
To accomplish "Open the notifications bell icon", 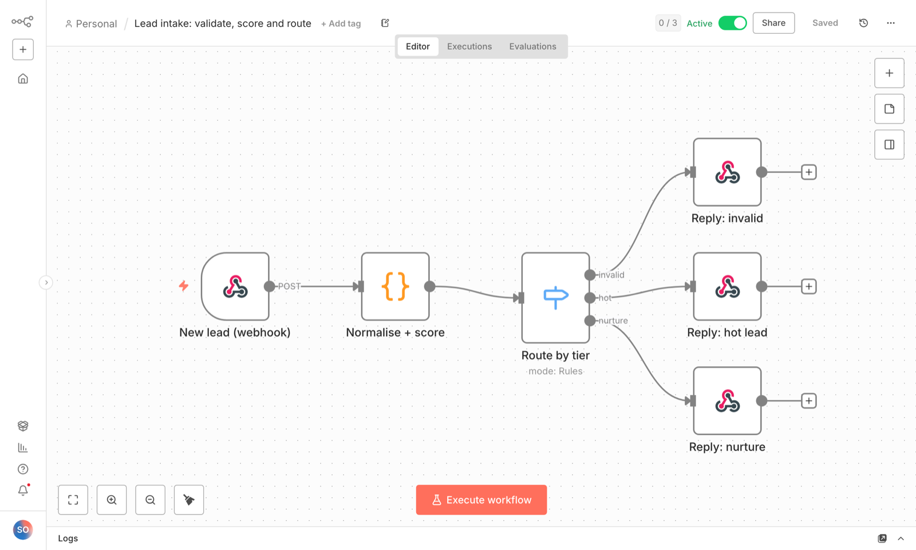I will tap(23, 490).
